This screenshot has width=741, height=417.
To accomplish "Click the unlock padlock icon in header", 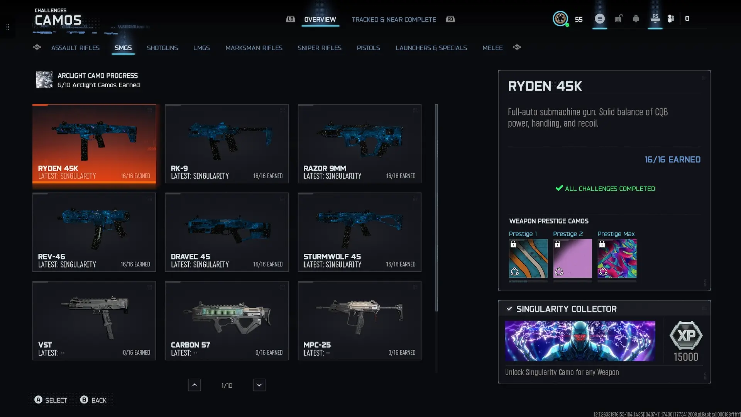I will tap(619, 19).
